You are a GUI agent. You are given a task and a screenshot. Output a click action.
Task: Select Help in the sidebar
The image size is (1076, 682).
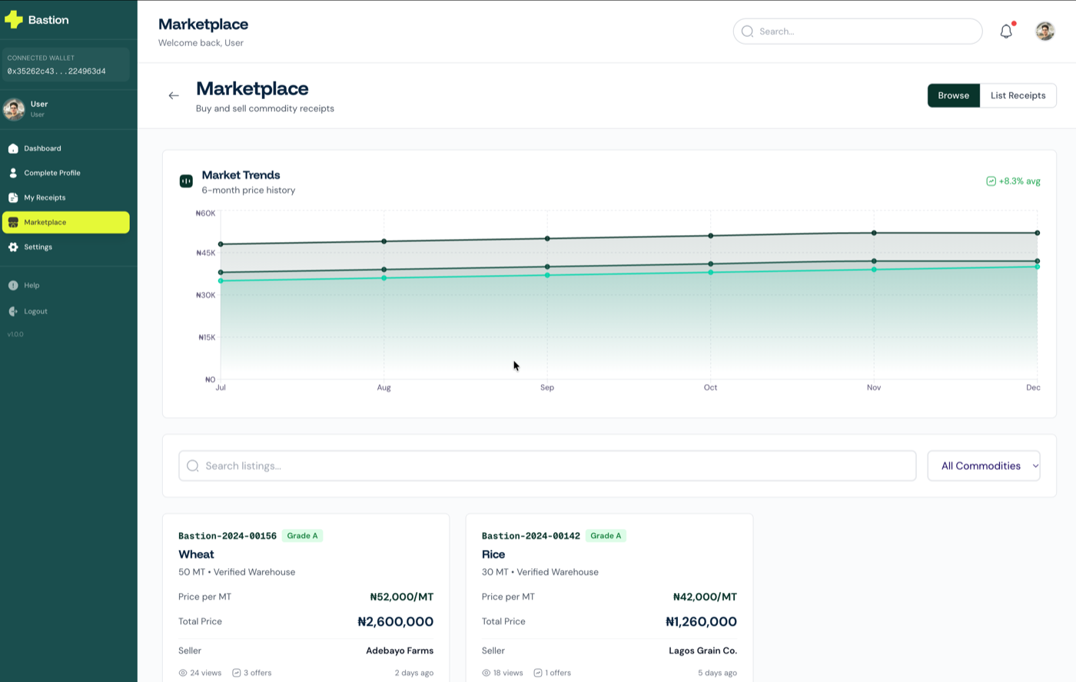tap(66, 285)
